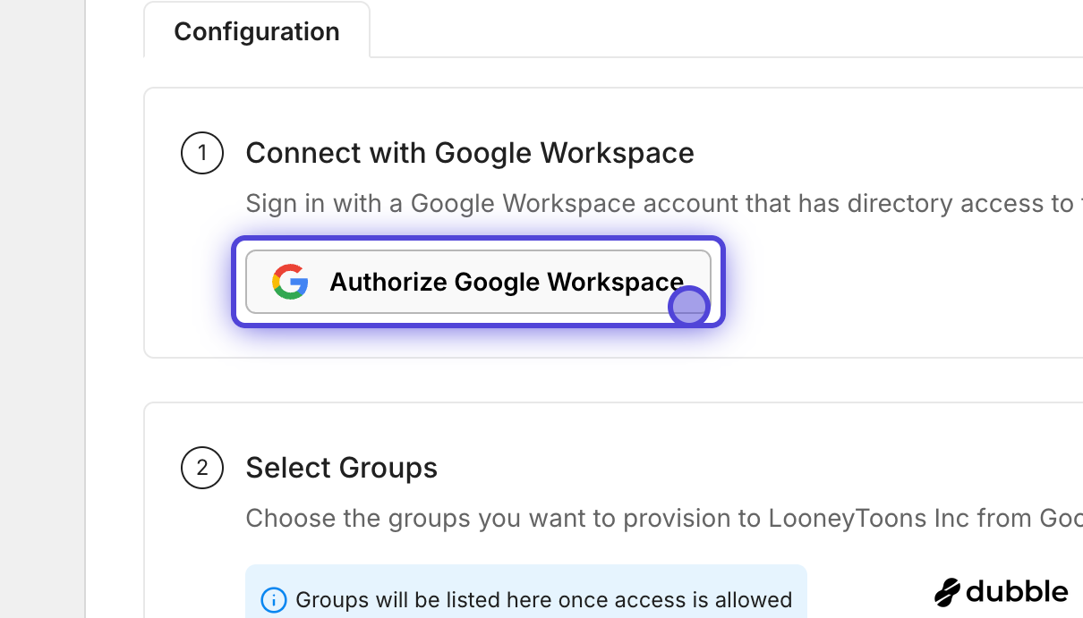Click the gray sidebar on the left edge
Screen dimensions: 1083x618
coord(40,309)
